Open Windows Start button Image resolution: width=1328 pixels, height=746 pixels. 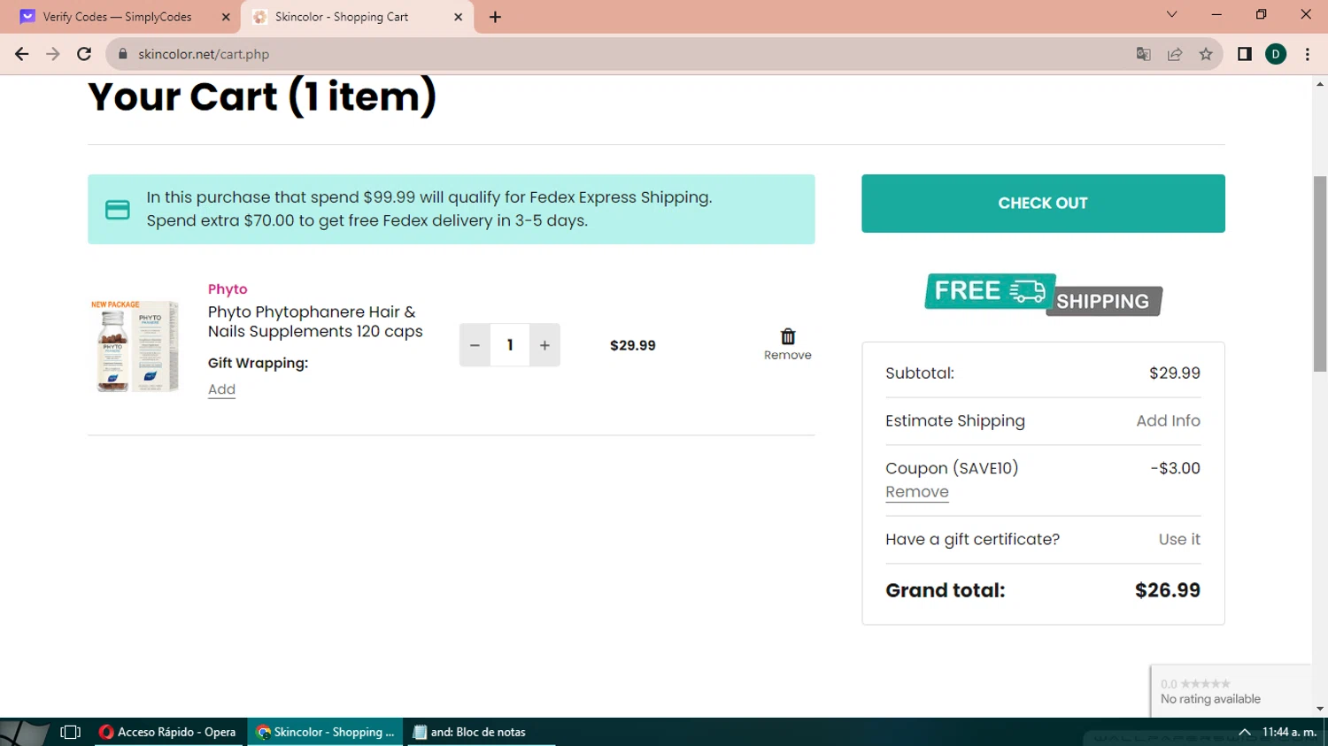(24, 732)
